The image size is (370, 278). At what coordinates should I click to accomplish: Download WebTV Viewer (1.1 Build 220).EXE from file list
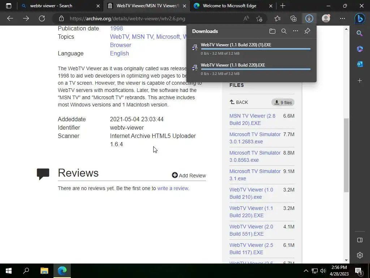251,211
